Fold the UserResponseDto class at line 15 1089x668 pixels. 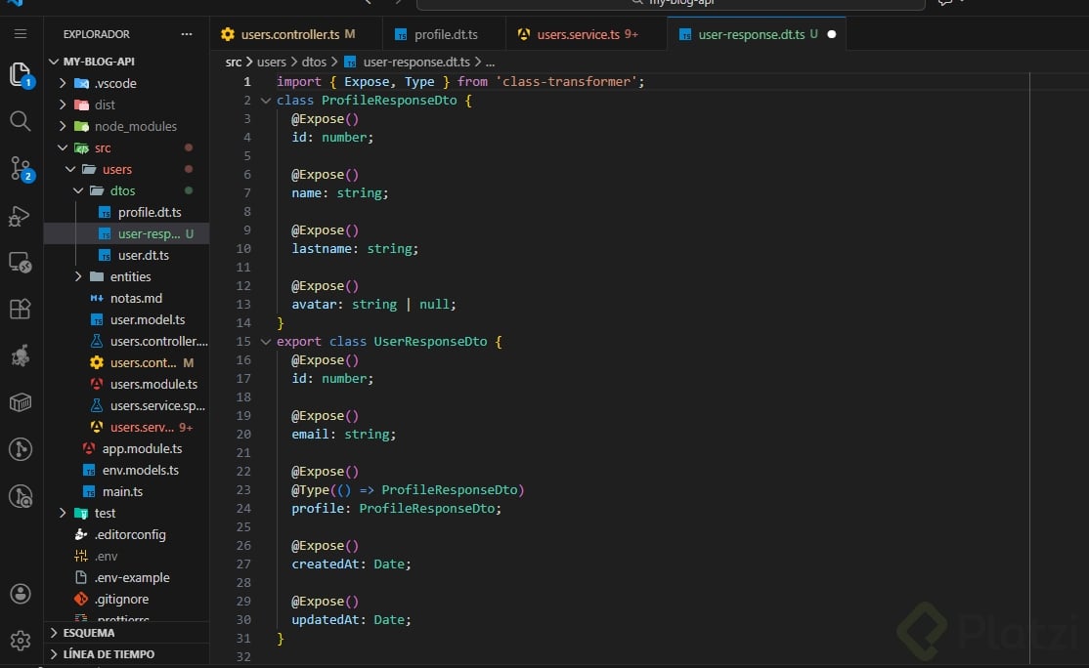265,341
